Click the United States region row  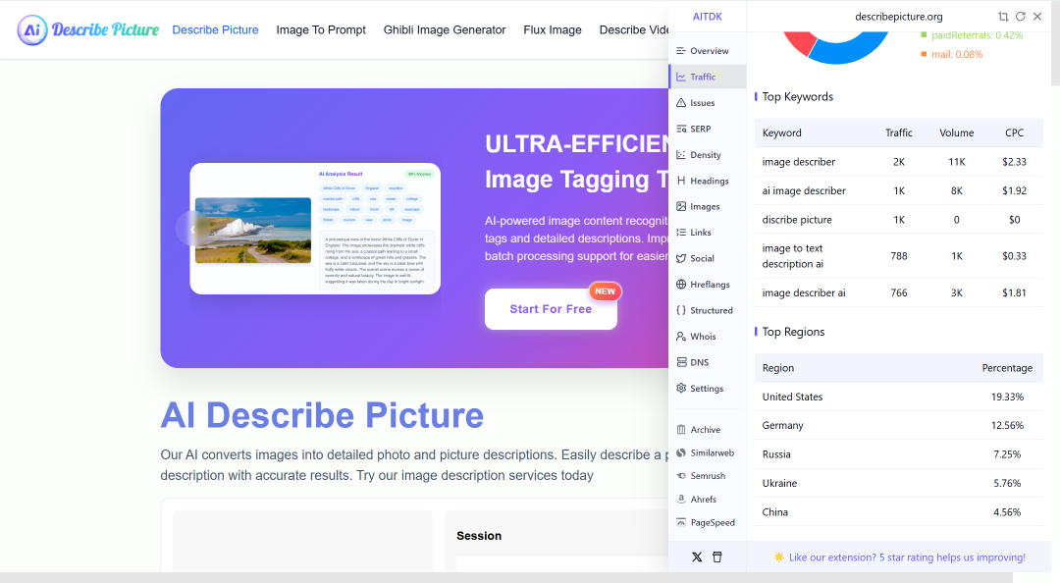898,397
